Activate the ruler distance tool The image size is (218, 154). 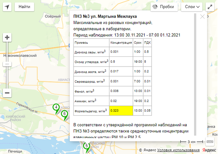tap(210, 142)
